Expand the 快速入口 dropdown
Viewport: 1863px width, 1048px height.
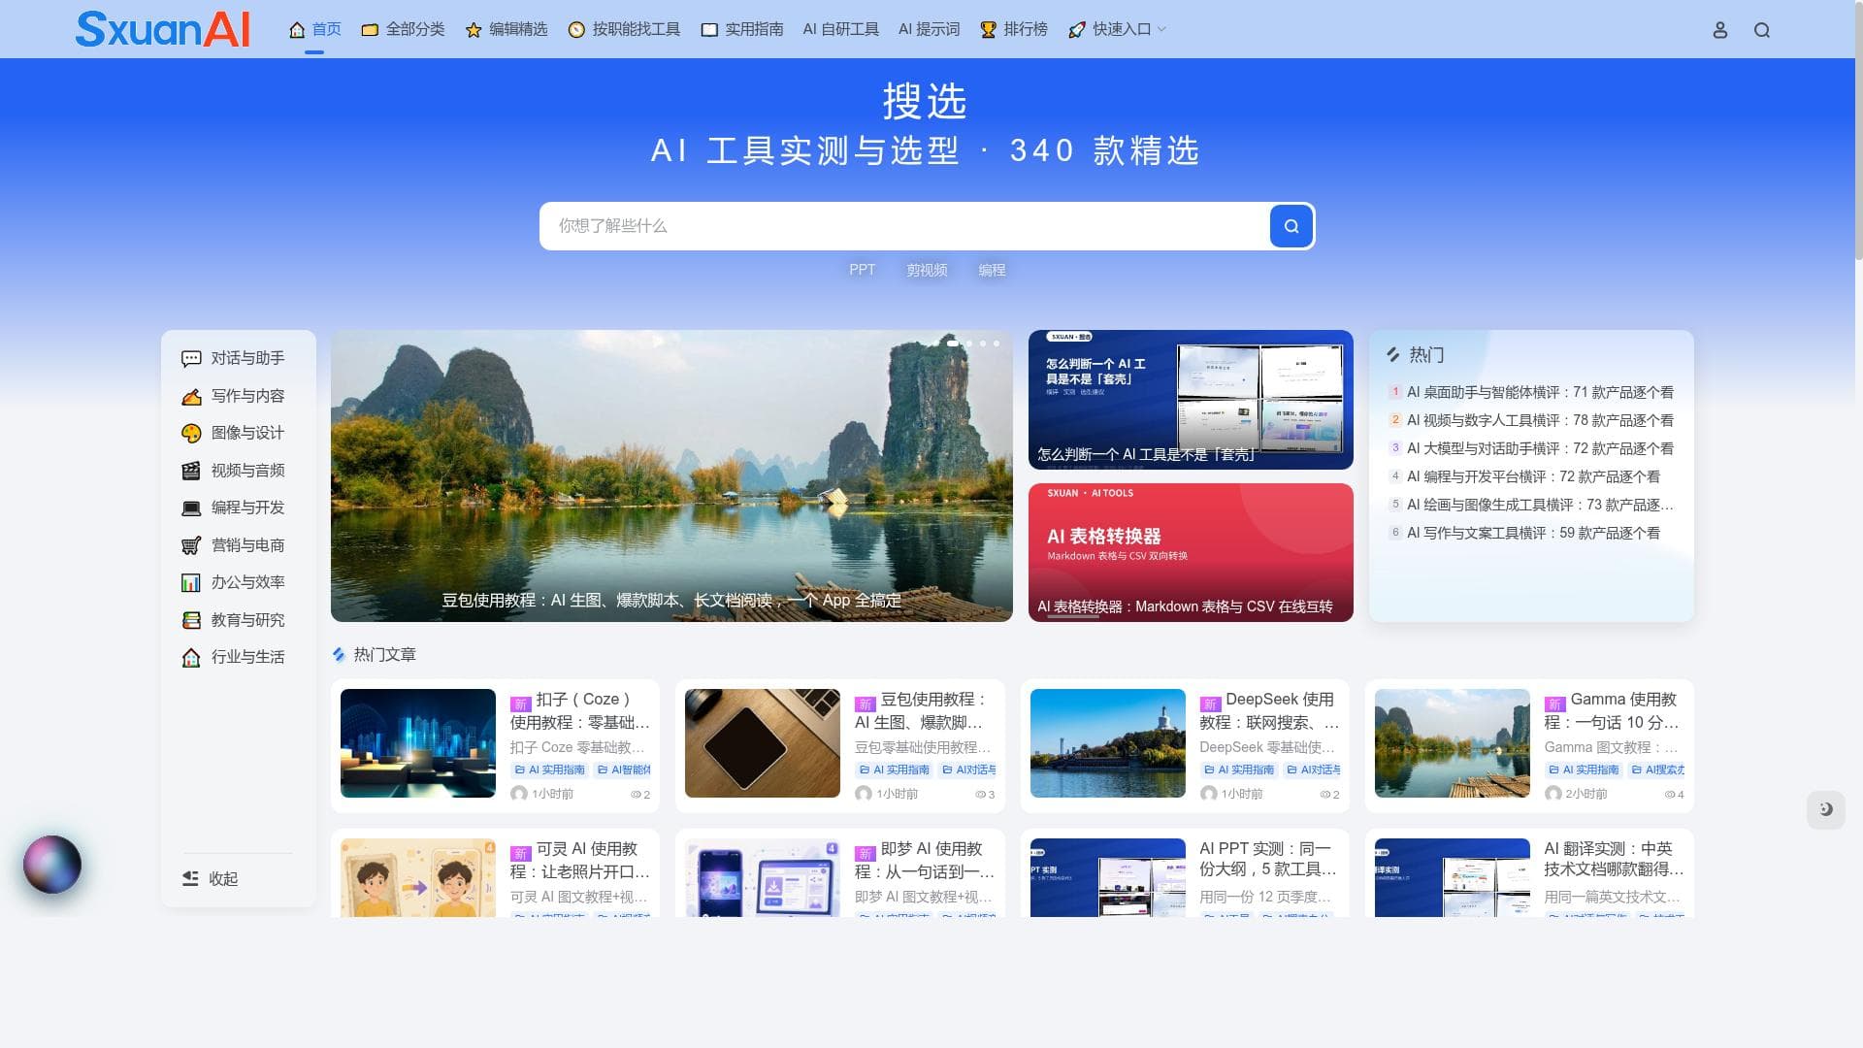(1117, 29)
